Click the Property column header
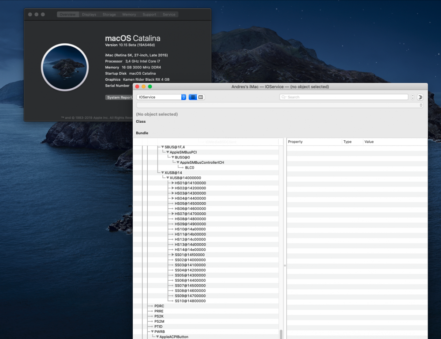Screen dimensions: 441x339 [314, 142]
